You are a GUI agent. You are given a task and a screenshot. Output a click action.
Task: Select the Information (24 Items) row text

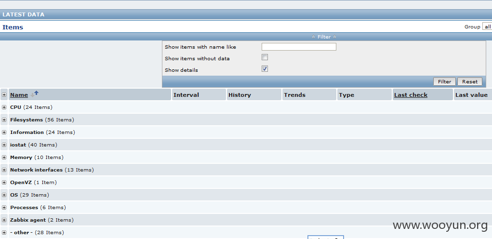tap(43, 133)
